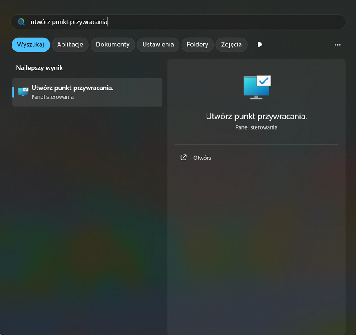Click the large Utwórz punkt przywracania title
This screenshot has width=356, height=335.
257,117
